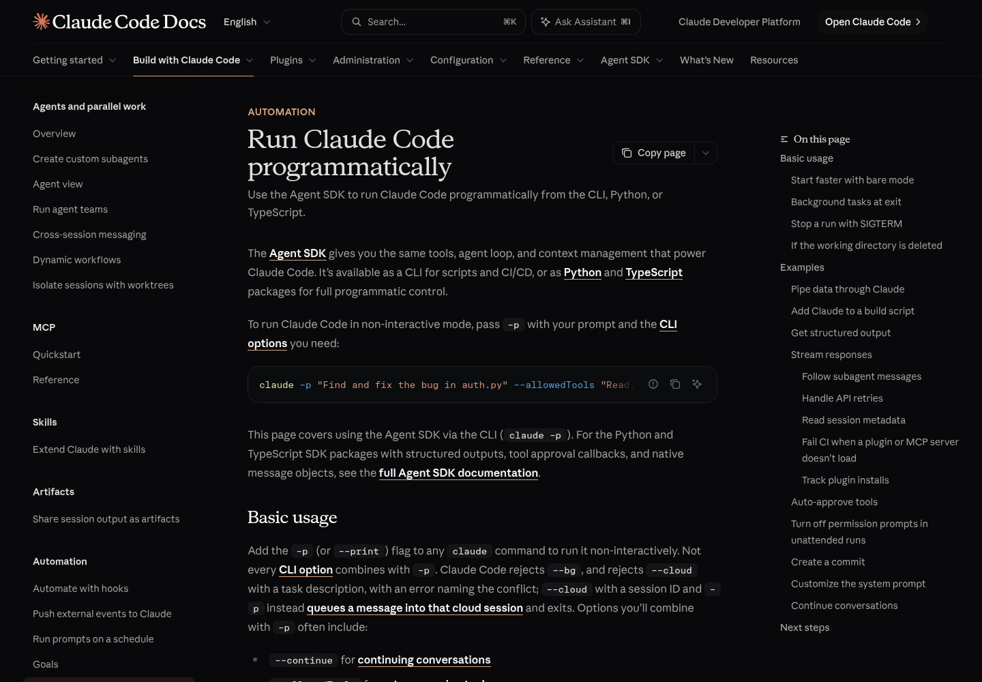Click the On this page list icon
Viewport: 982px width, 682px height.
(784, 139)
